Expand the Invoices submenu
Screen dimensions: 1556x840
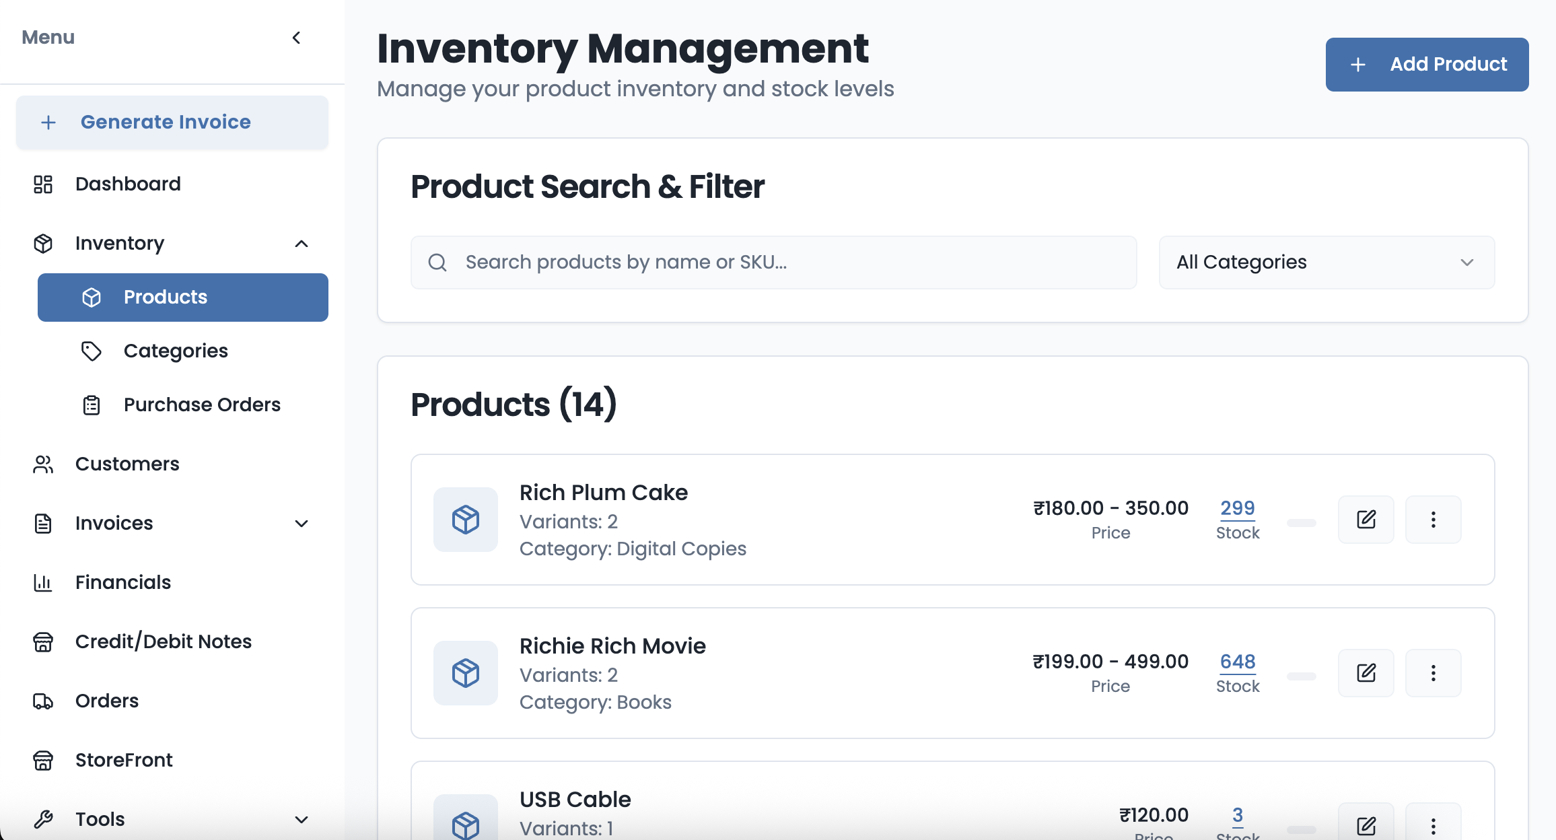click(302, 524)
